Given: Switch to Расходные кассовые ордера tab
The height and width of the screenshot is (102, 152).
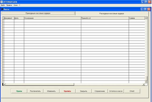Looking at the screenshot, I should click(112, 13).
